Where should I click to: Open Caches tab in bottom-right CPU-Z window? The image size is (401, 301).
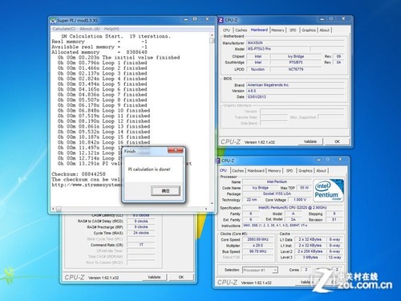pyautogui.click(x=237, y=171)
